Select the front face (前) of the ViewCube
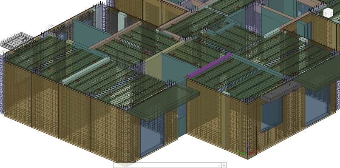The height and width of the screenshot is (168, 340). (331, 14)
